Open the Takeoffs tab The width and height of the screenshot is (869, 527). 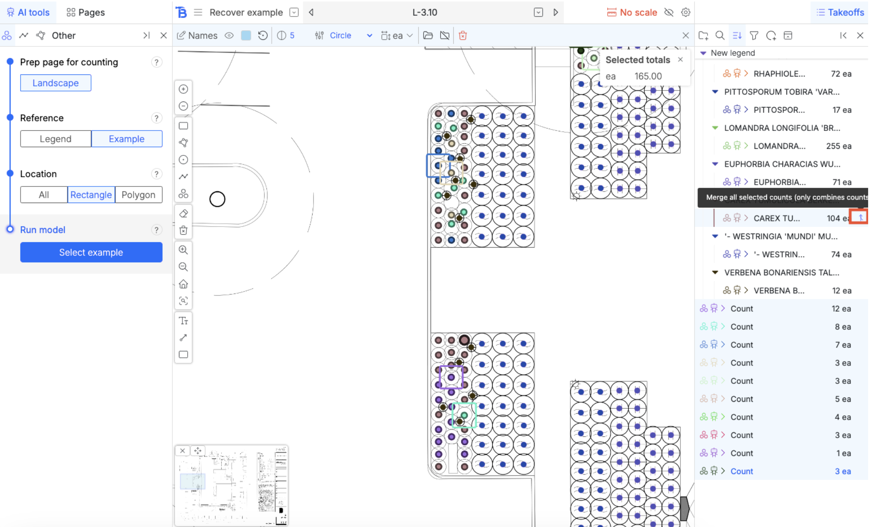(840, 12)
